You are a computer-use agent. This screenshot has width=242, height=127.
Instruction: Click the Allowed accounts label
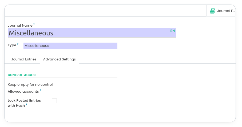coord(23,92)
